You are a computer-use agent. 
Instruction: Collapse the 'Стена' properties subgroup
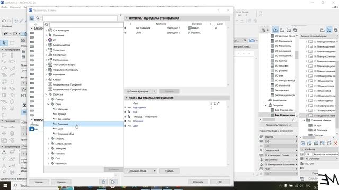48,104
